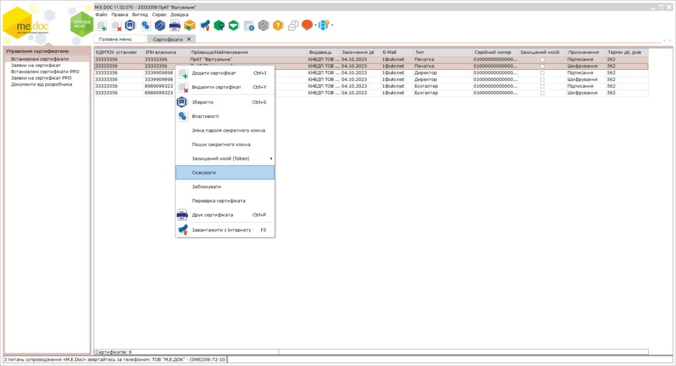This screenshot has height=366, width=676.
Task: Toggle Захищений носій checkbox in Печатка Шифрування row
Action: point(543,66)
